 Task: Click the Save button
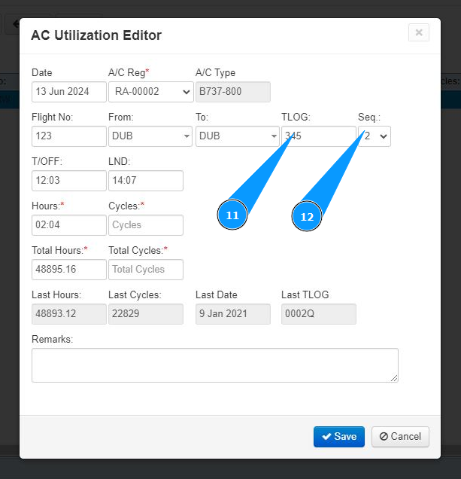[x=338, y=437]
